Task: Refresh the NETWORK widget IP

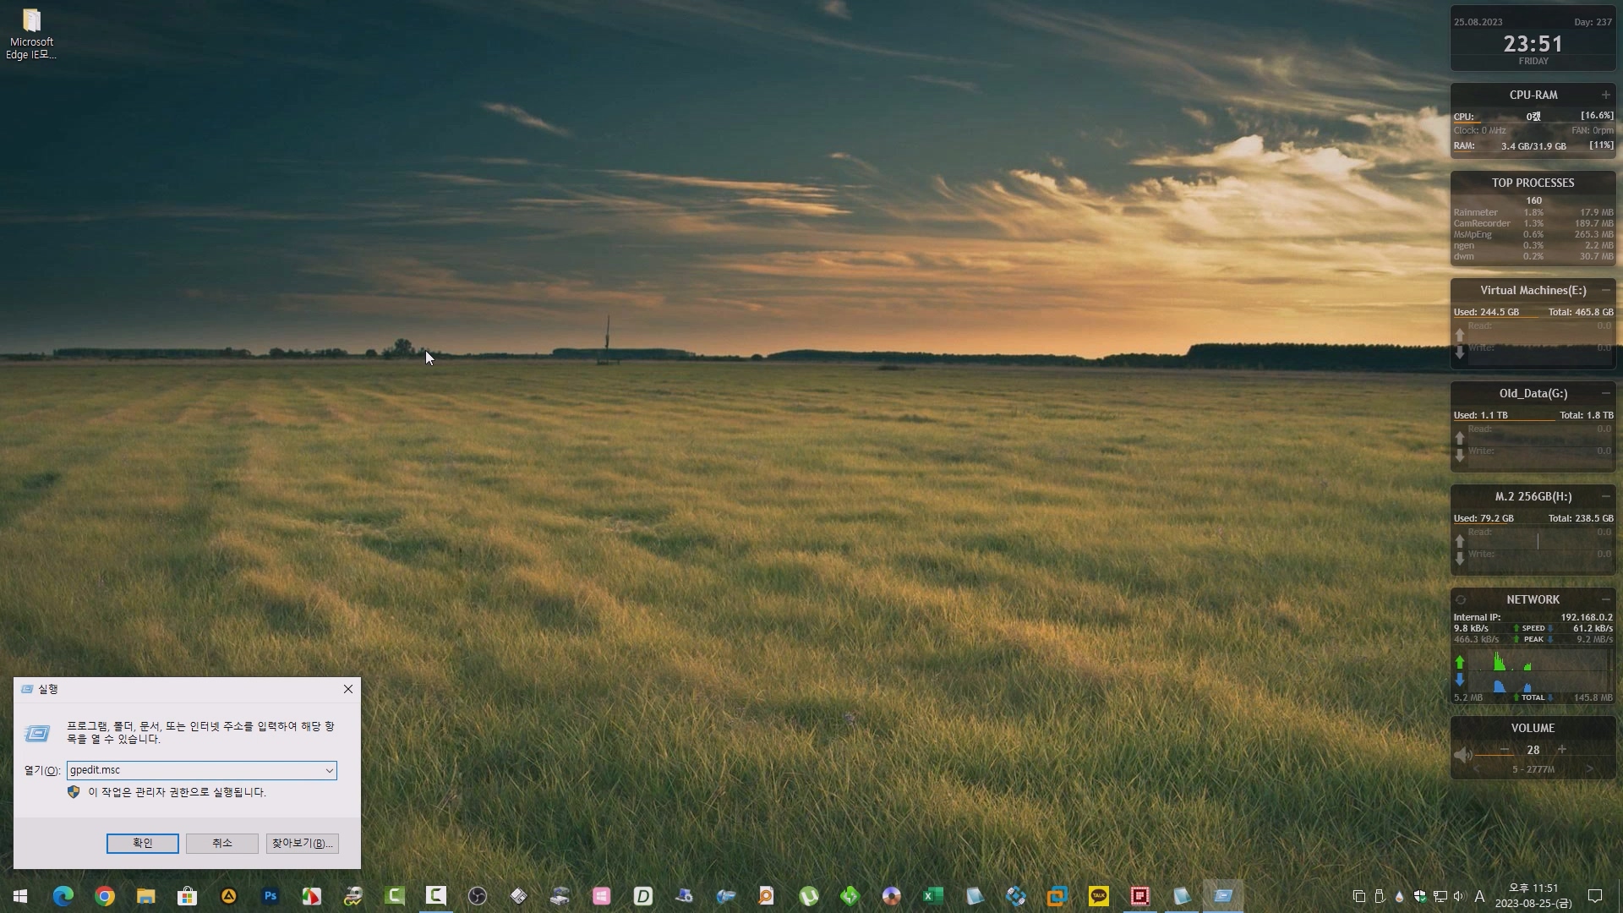Action: pos(1461,599)
